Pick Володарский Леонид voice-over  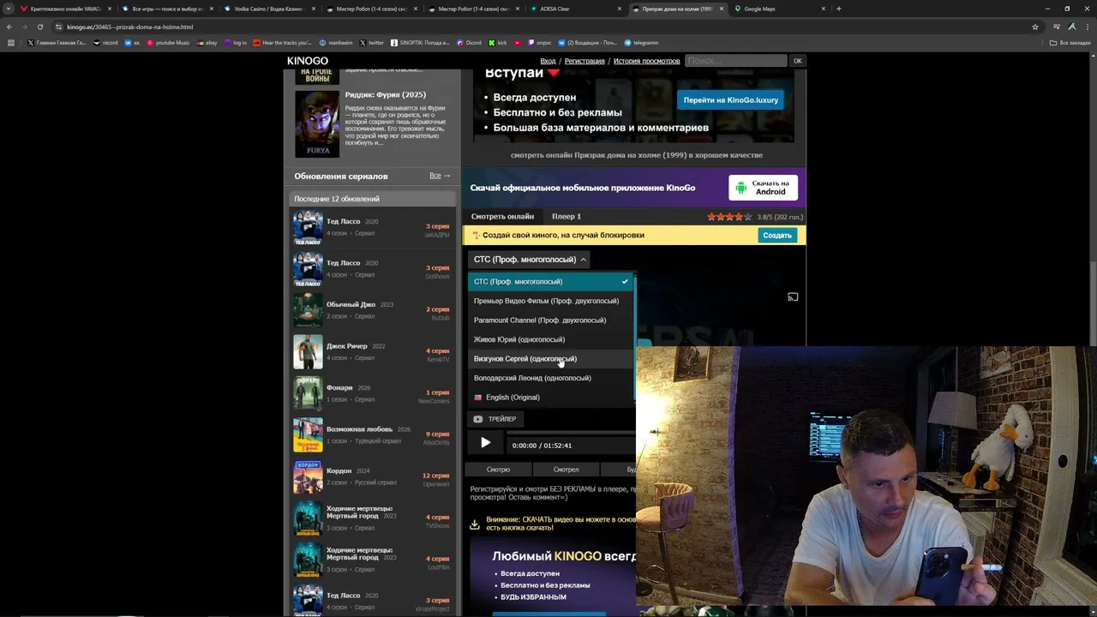pyautogui.click(x=551, y=378)
